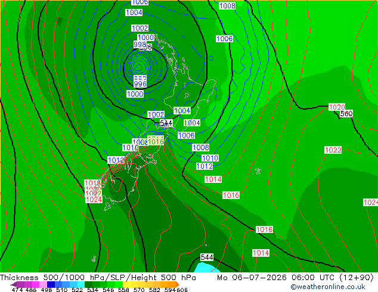Click the cyan swatch in the thickness legend
This screenshot has width=378, height=292.
click(81, 284)
